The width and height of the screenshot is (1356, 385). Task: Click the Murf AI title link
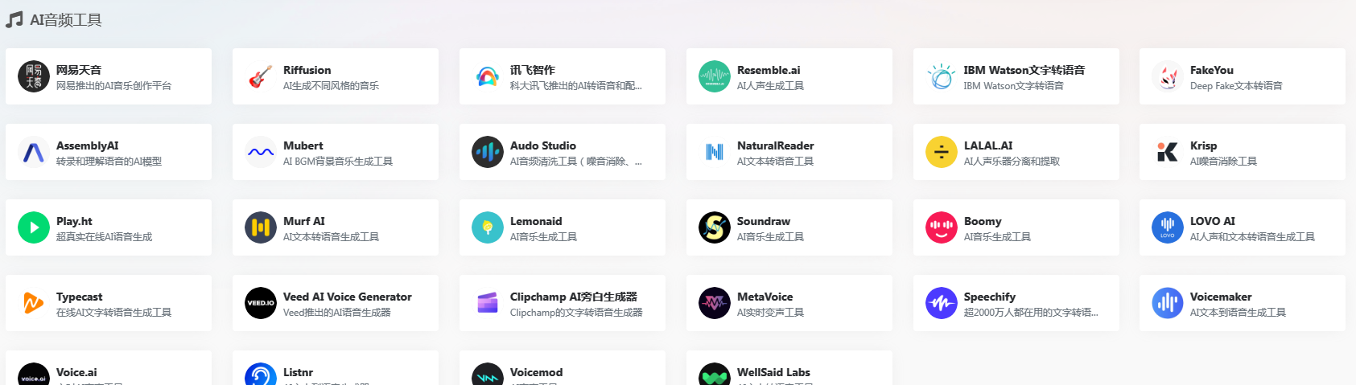pos(304,221)
